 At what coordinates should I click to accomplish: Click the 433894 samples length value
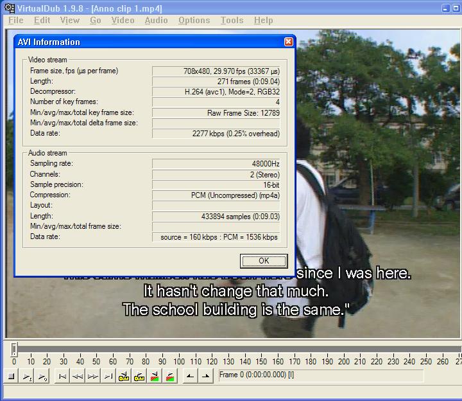[x=216, y=217]
